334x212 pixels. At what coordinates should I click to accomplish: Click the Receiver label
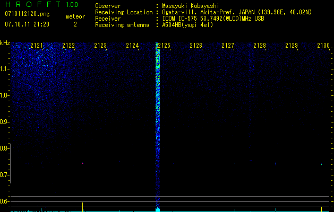(108, 19)
